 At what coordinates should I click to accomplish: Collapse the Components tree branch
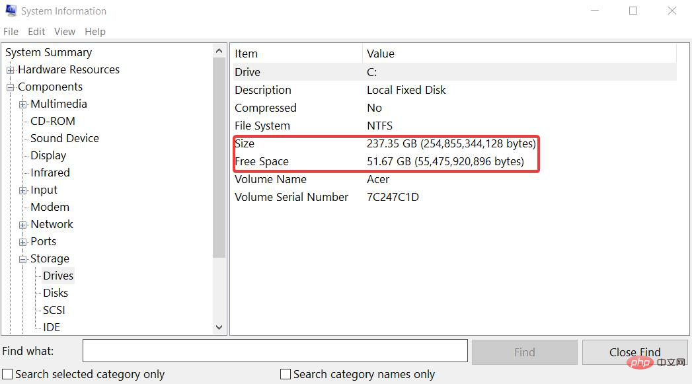pyautogui.click(x=10, y=87)
